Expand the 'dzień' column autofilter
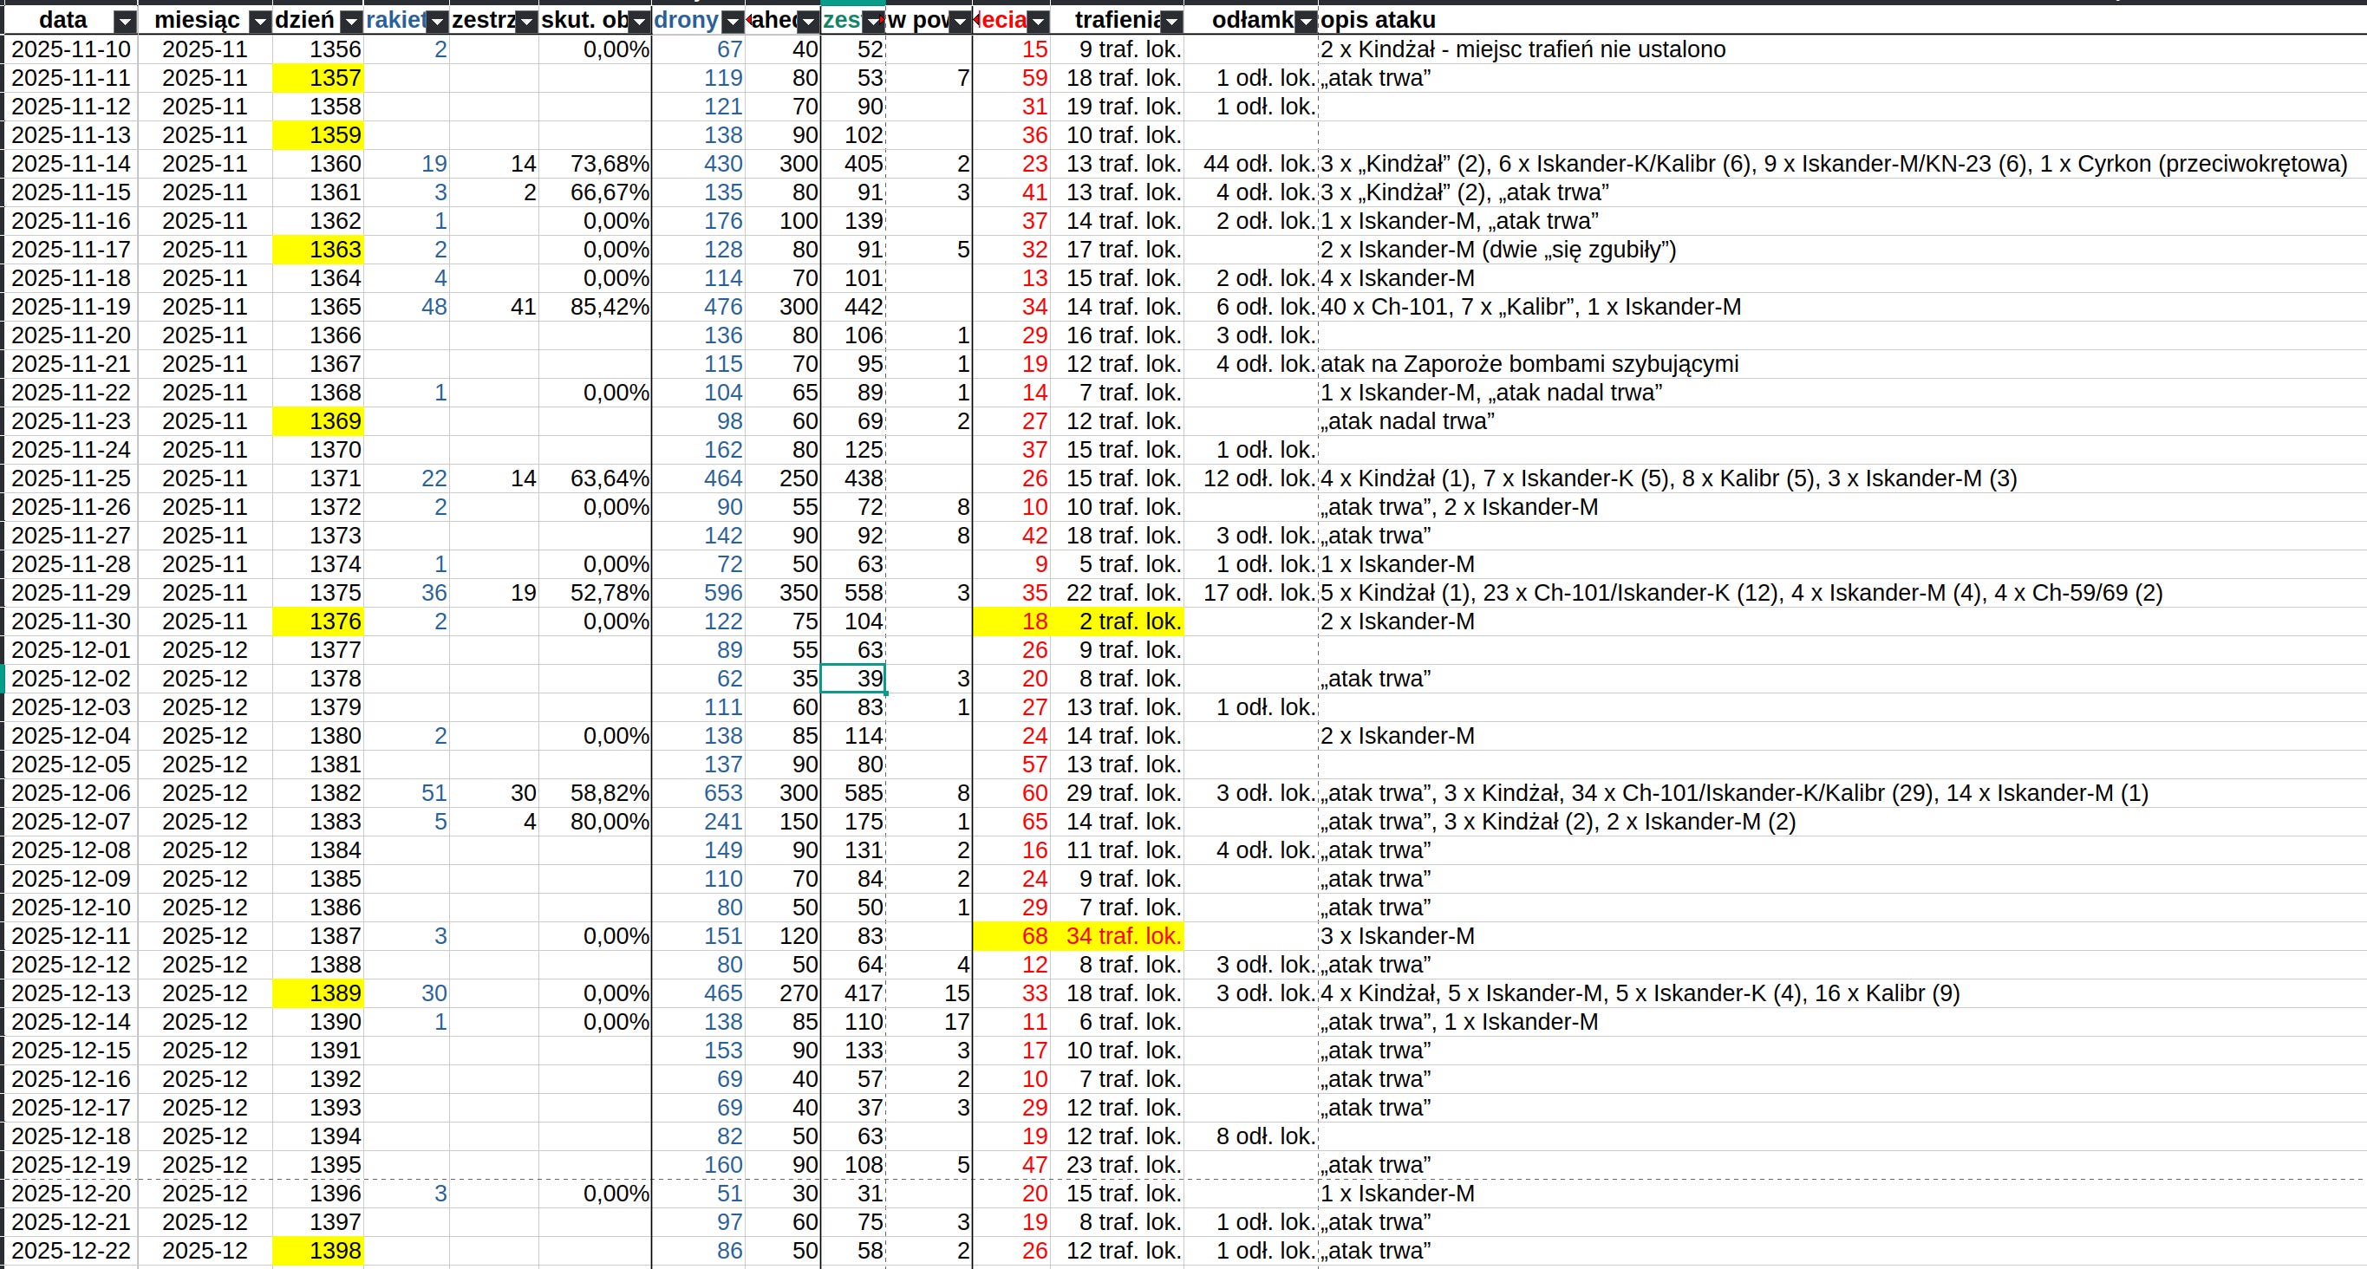Image resolution: width=2367 pixels, height=1269 pixels. [351, 22]
